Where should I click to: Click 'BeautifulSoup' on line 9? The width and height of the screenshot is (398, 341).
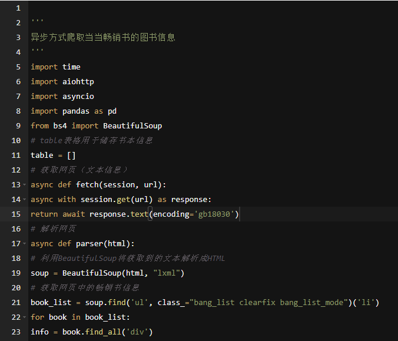(132, 126)
